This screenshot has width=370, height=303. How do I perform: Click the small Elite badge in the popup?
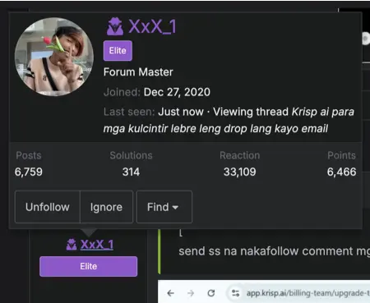tap(118, 51)
